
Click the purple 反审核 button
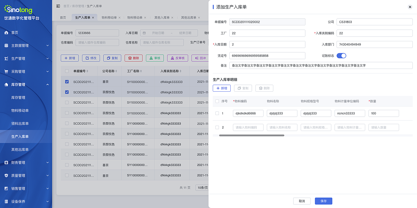click(x=178, y=58)
